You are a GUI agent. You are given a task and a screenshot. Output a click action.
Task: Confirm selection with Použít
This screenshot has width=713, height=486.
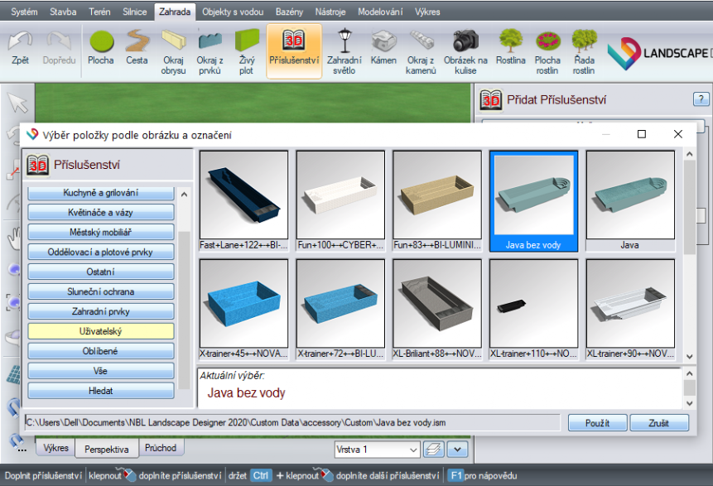click(x=598, y=423)
